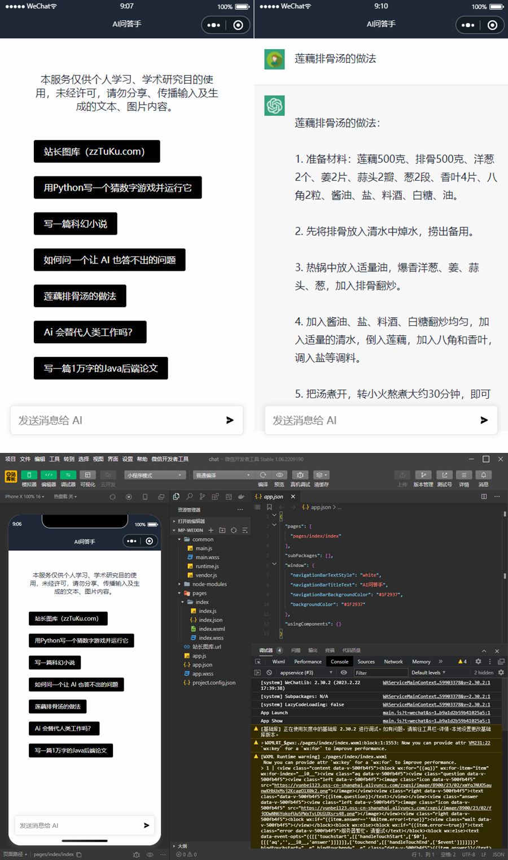The width and height of the screenshot is (508, 860).
Task: Open the 工具 menu
Action: tap(54, 459)
